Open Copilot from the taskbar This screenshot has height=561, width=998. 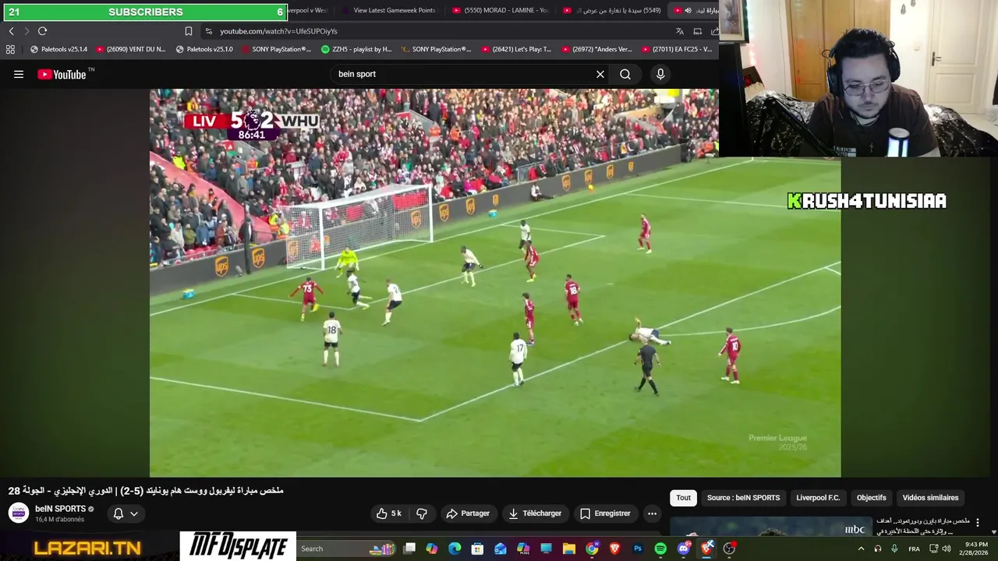pos(432,549)
